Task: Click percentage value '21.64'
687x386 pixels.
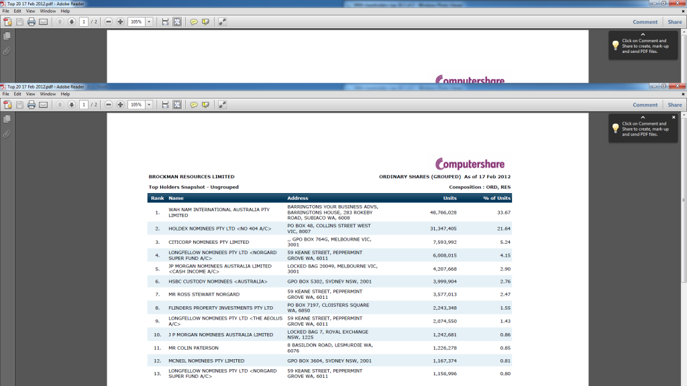Action: coord(504,229)
